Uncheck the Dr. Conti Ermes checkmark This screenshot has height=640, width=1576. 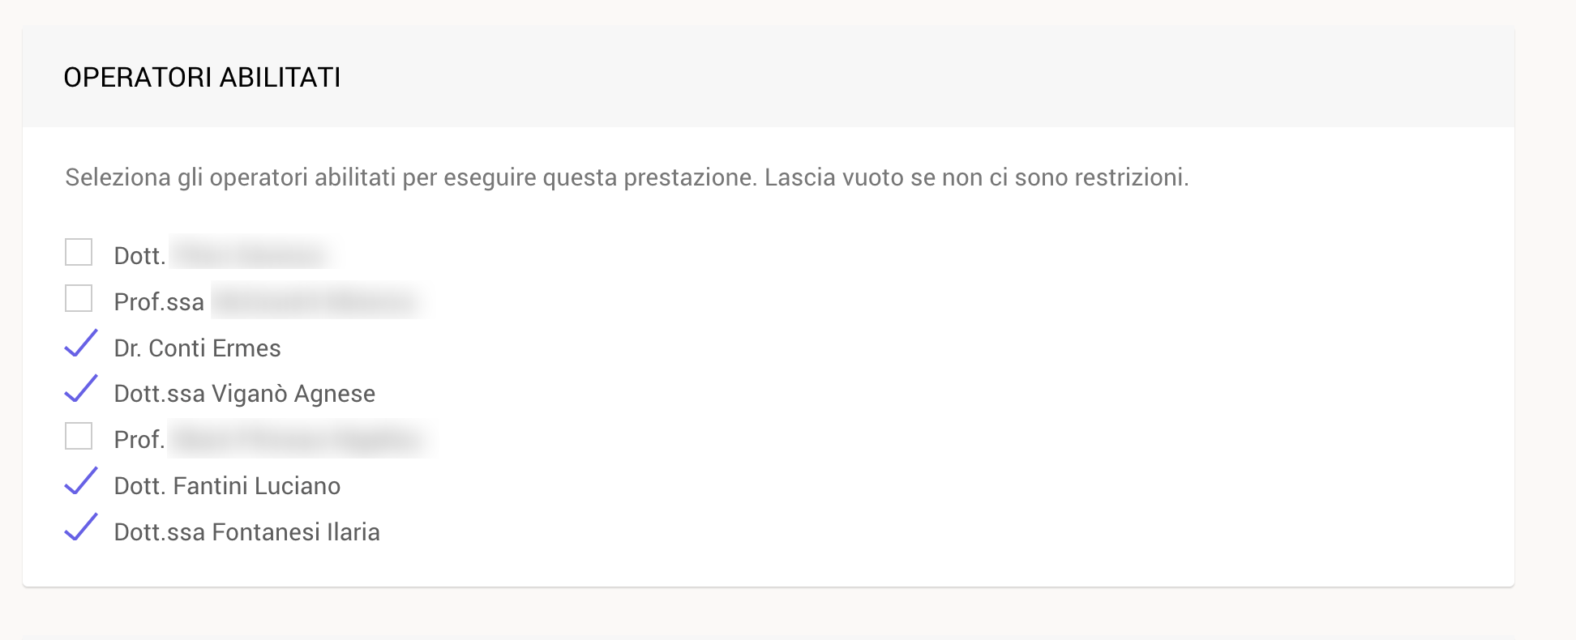coord(80,343)
